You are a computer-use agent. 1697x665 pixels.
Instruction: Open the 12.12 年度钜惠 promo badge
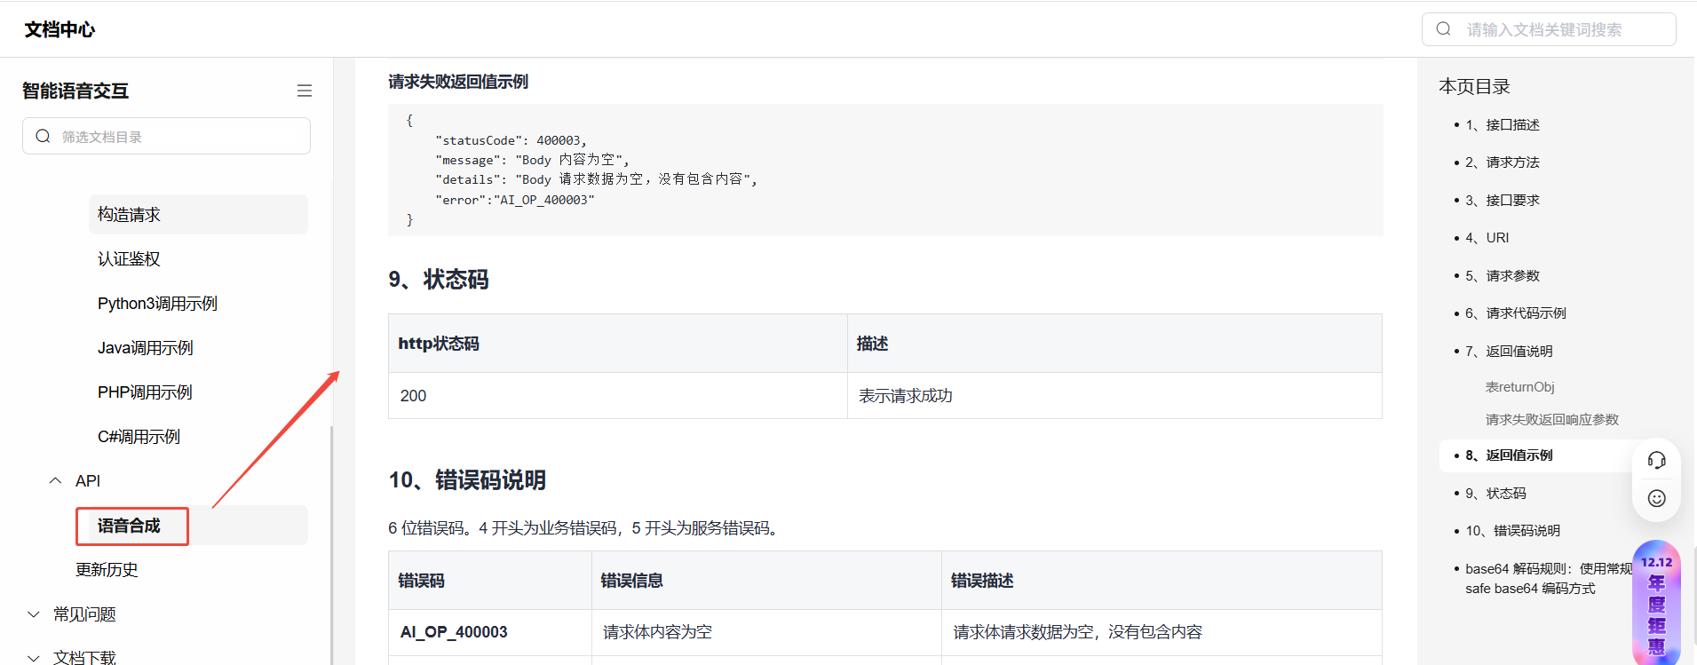pos(1656,603)
